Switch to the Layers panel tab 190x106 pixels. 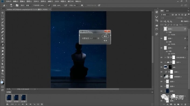coord(162,11)
